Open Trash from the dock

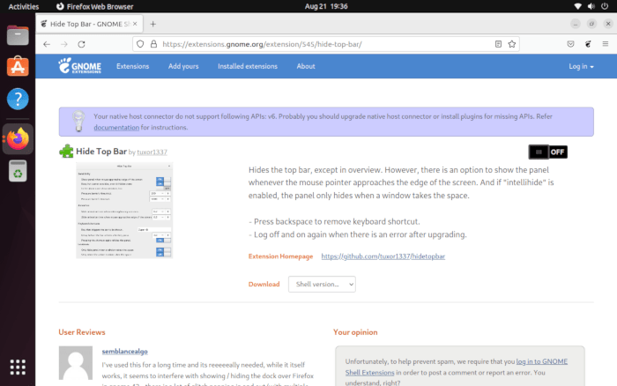tap(18, 171)
